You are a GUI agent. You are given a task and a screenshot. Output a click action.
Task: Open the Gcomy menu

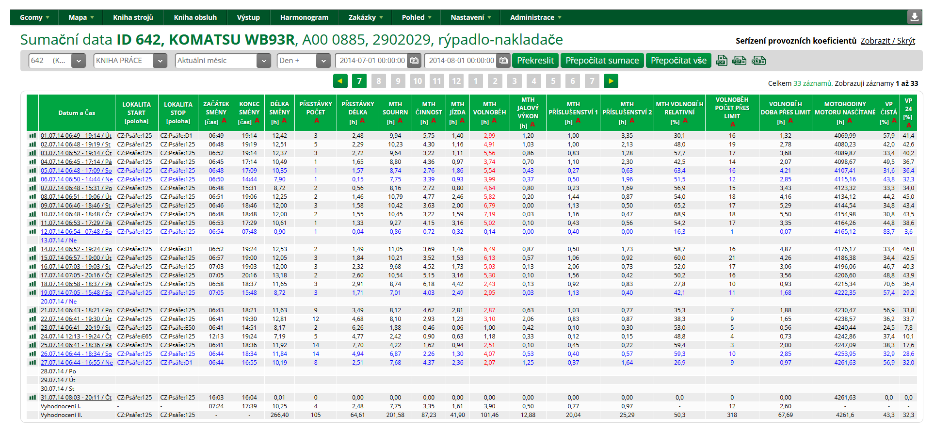point(34,17)
